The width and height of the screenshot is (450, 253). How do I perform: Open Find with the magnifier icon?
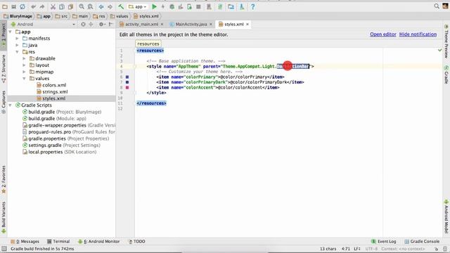pyautogui.click(x=82, y=6)
